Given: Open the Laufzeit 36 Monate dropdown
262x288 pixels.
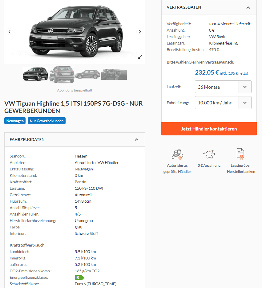Looking at the screenshot, I should [x=223, y=87].
